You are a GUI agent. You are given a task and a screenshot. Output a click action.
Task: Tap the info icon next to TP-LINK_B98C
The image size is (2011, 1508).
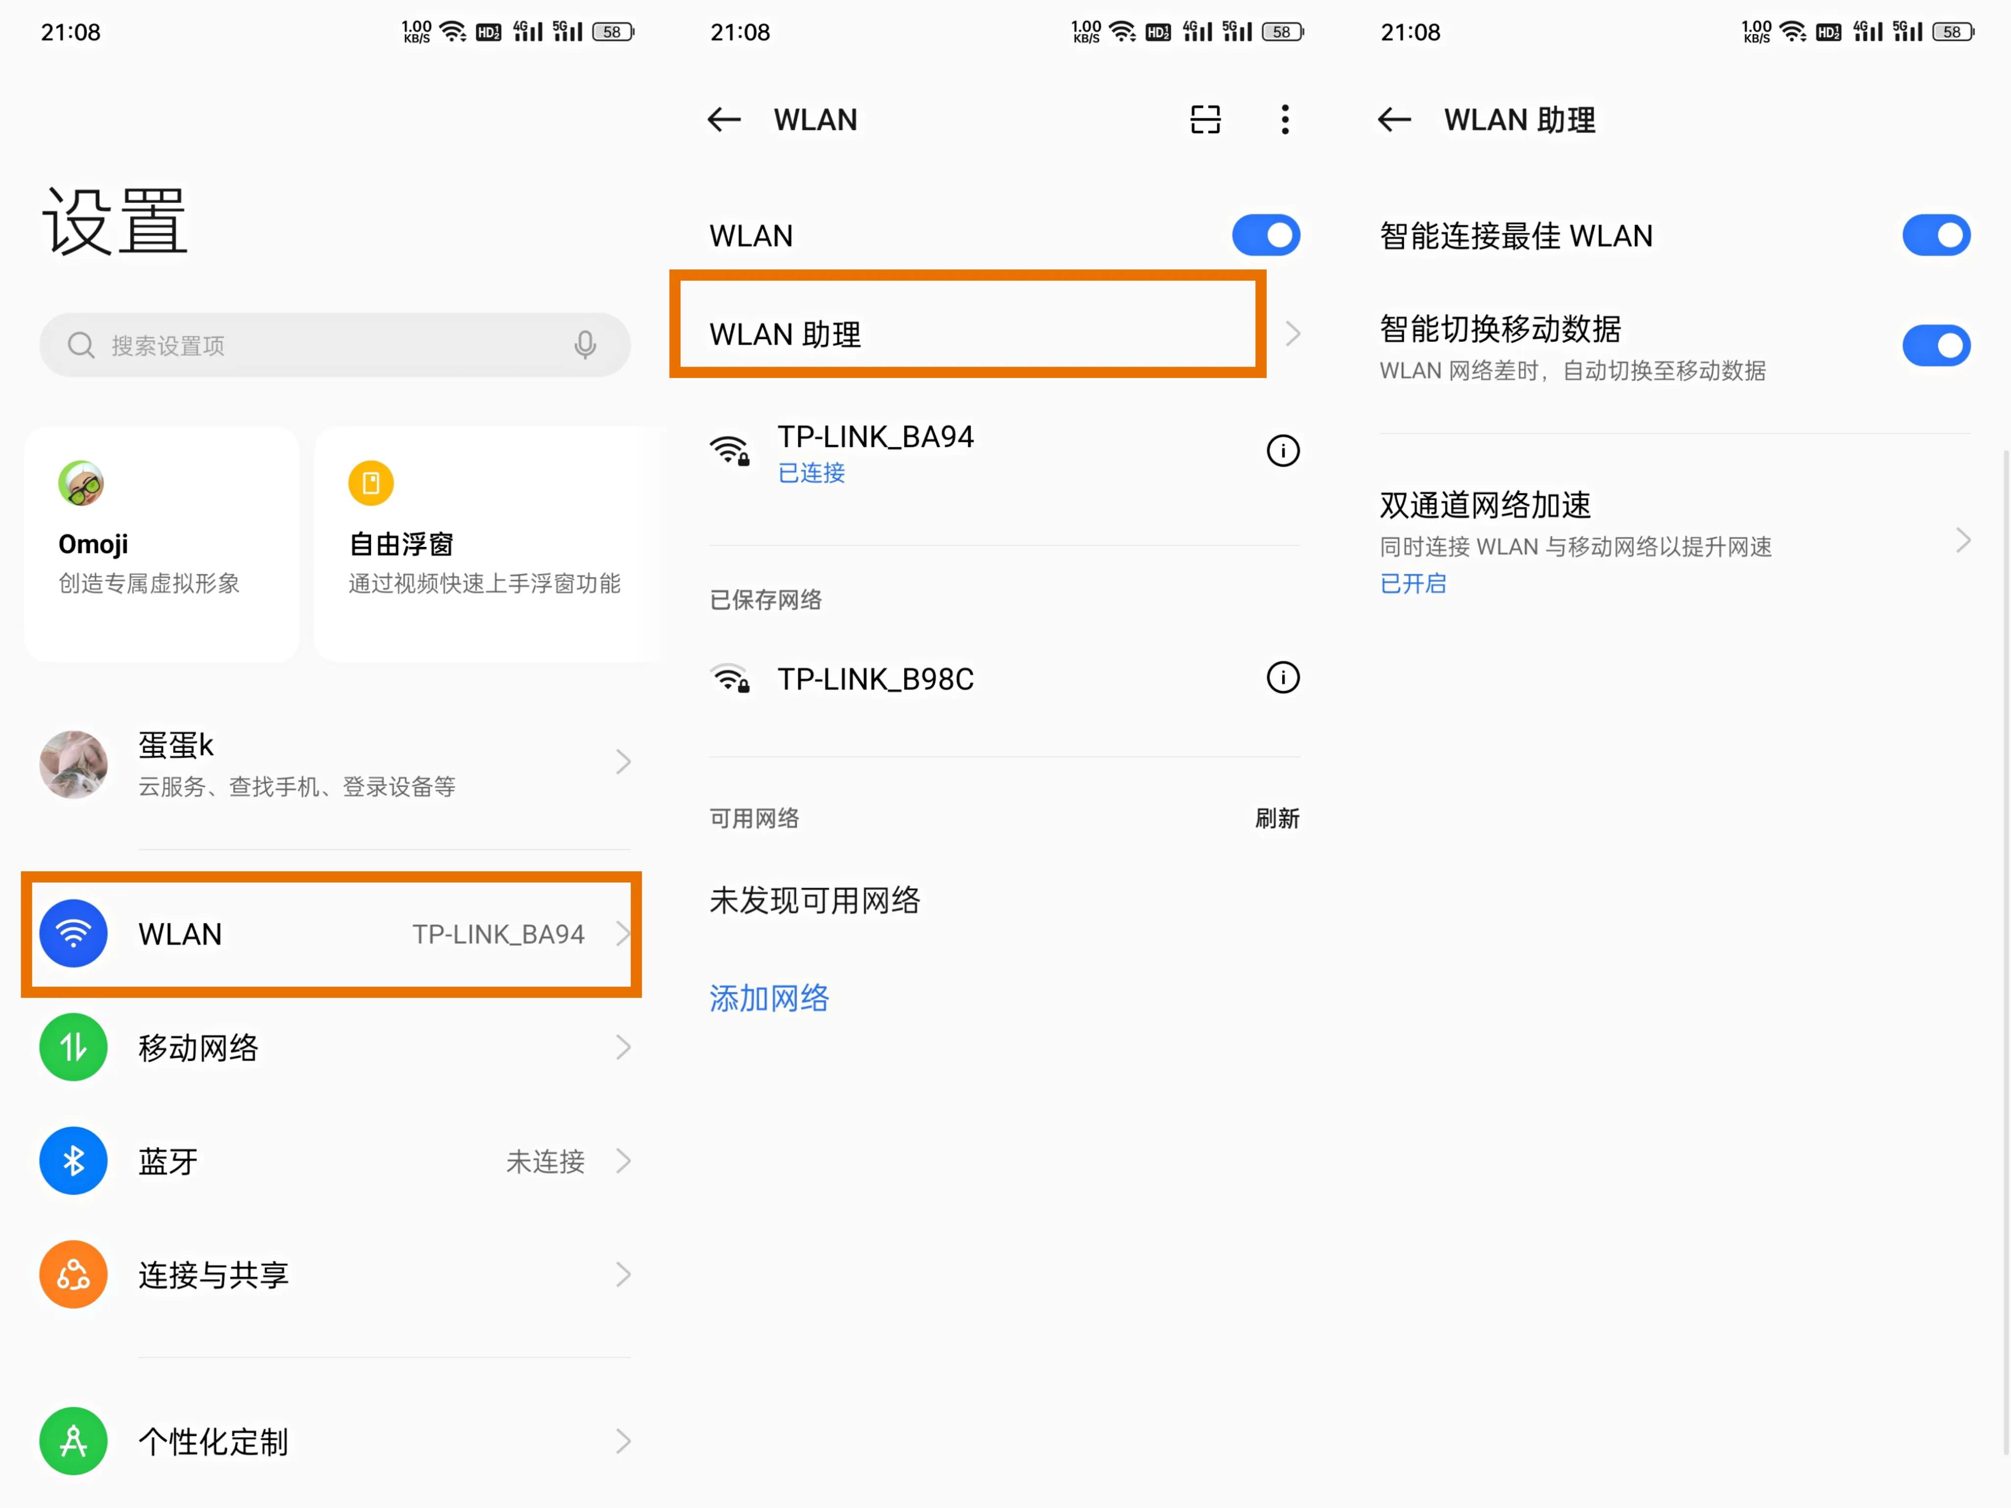point(1283,677)
